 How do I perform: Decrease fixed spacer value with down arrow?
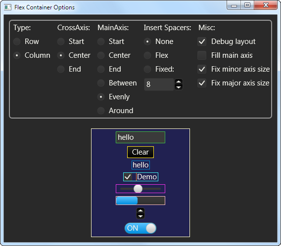[x=179, y=87]
